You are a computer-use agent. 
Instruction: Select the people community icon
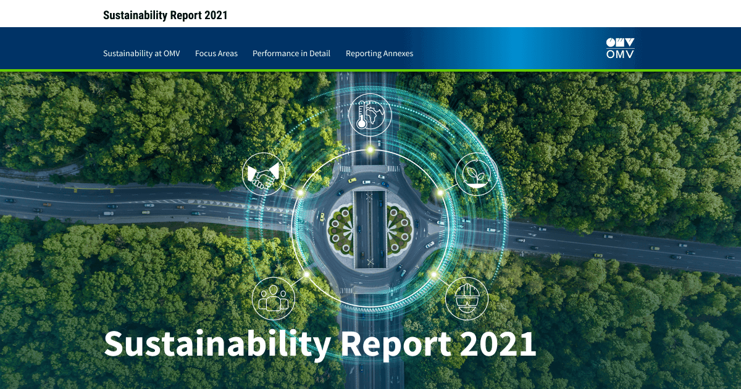click(274, 298)
